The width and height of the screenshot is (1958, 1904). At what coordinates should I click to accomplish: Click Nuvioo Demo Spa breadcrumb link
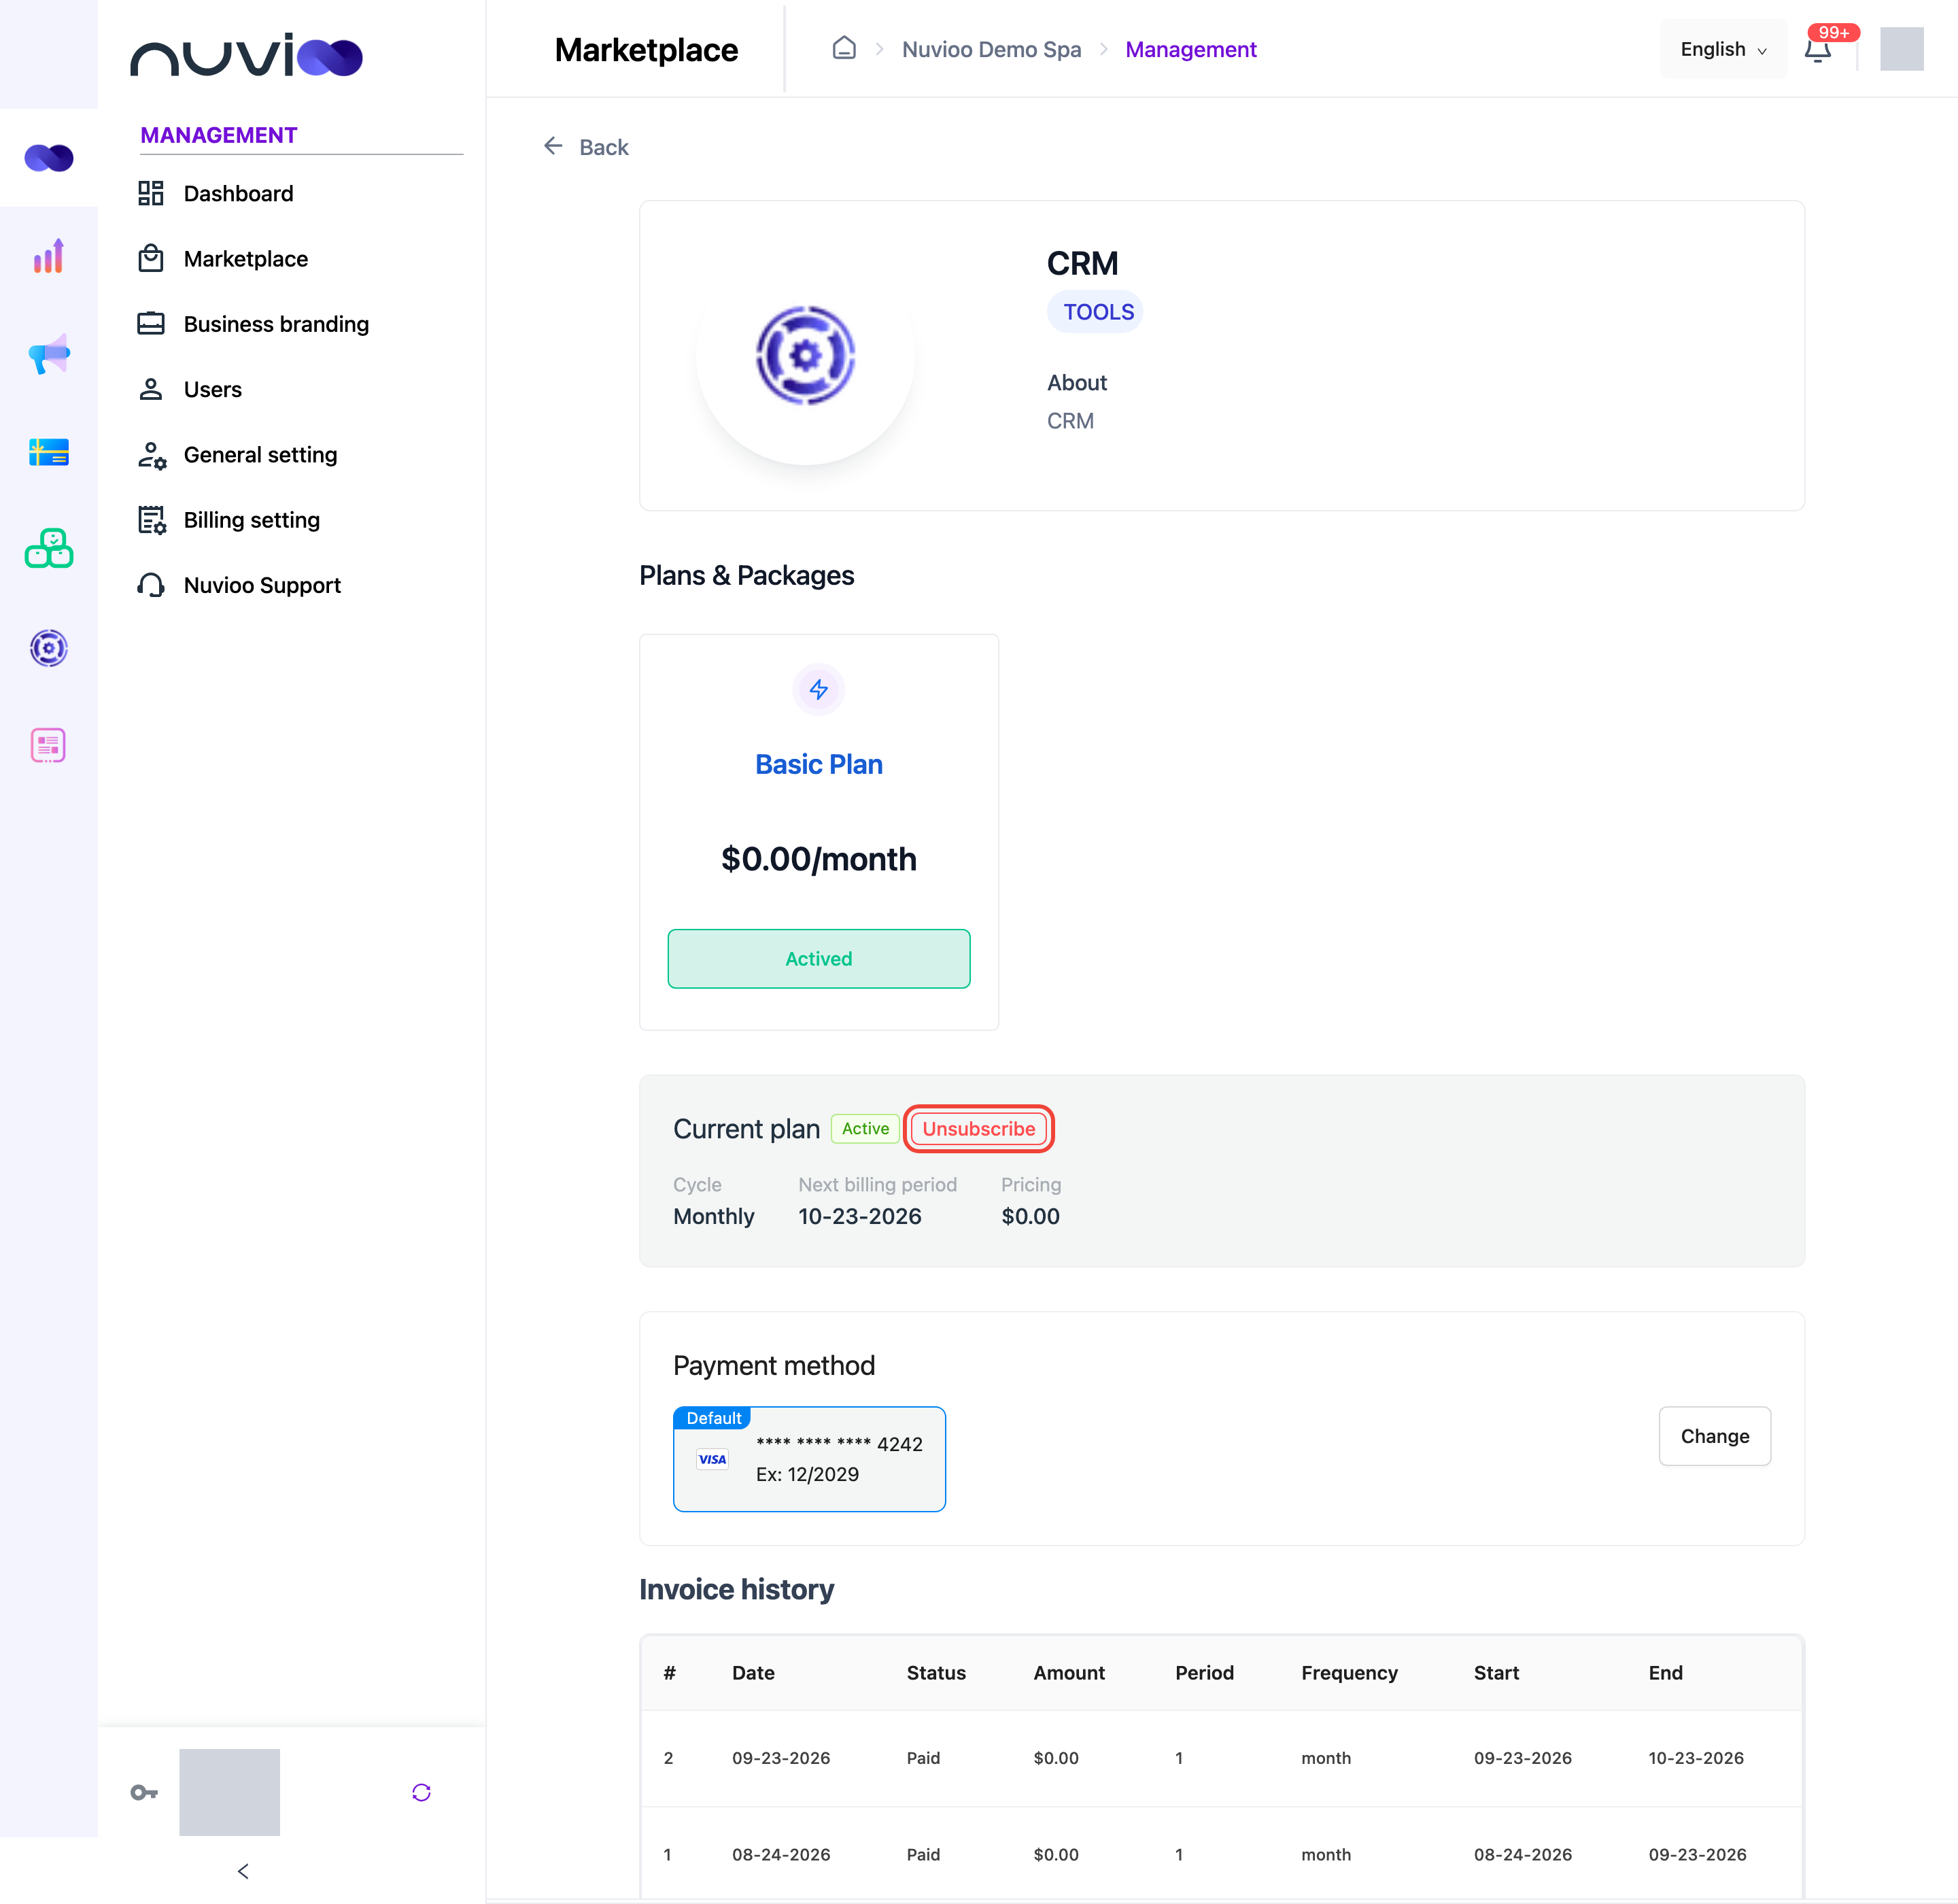point(991,49)
